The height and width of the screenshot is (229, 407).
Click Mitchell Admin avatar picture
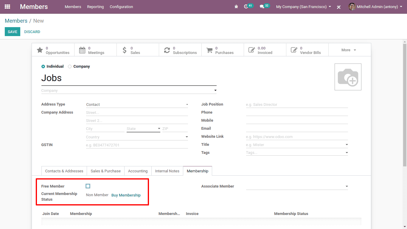tap(352, 7)
